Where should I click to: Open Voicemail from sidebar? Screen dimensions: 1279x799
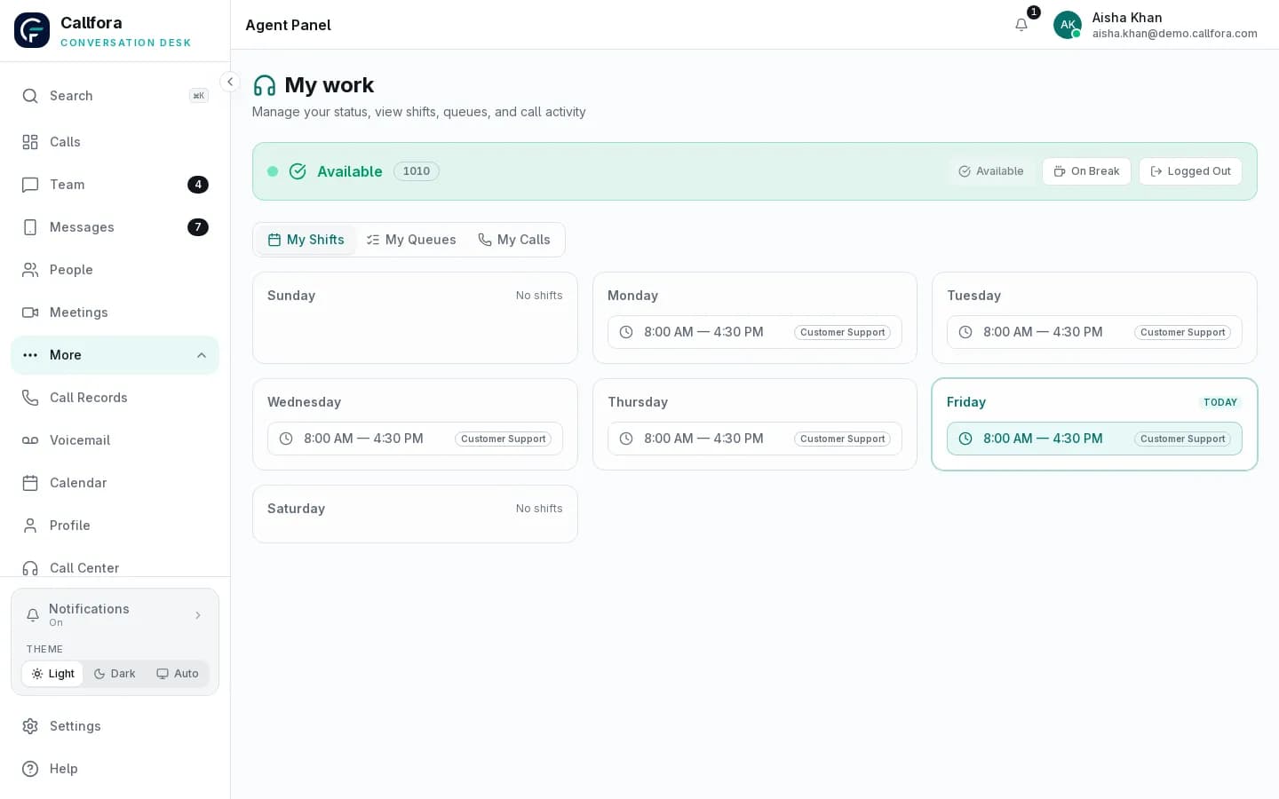(115, 440)
